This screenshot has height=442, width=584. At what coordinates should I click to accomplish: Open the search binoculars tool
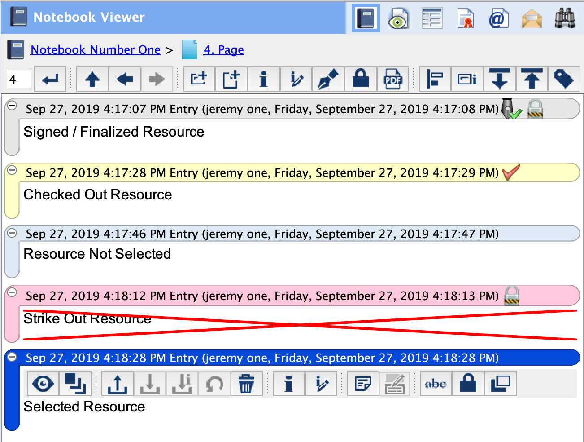coord(565,18)
